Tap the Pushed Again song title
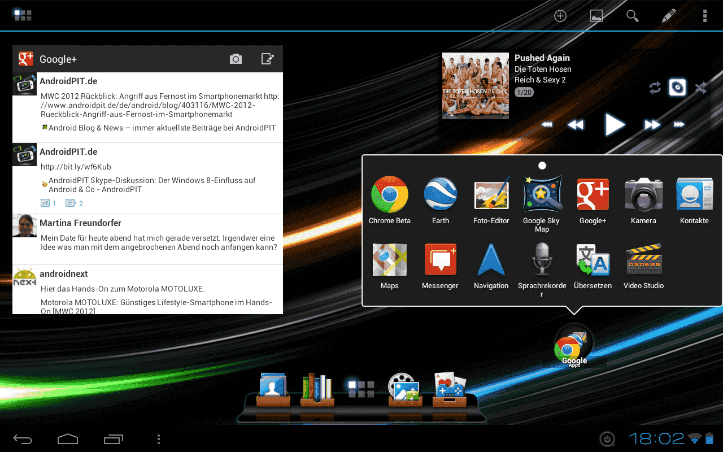723x452 pixels. 542,58
